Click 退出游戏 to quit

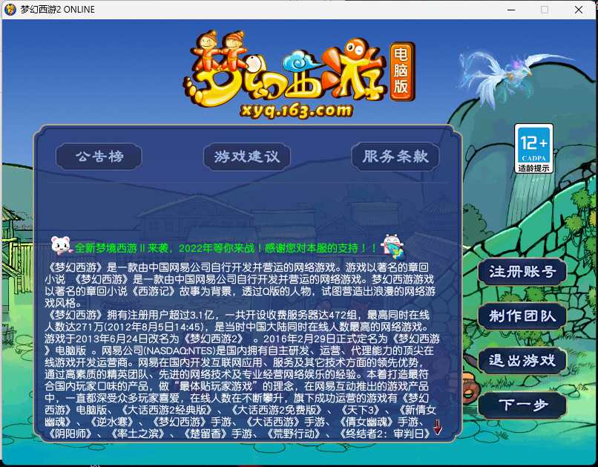[522, 360]
